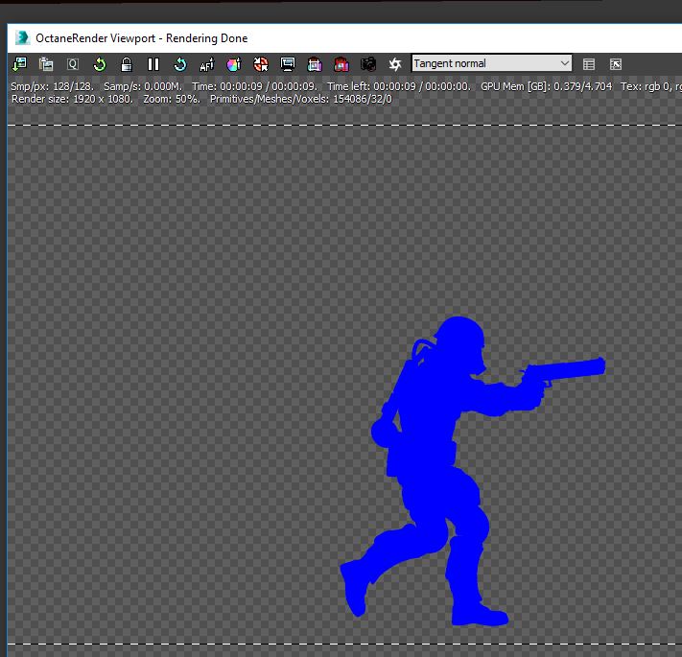This screenshot has width=682, height=657.
Task: Select the AF auto focus picker
Action: 207,64
